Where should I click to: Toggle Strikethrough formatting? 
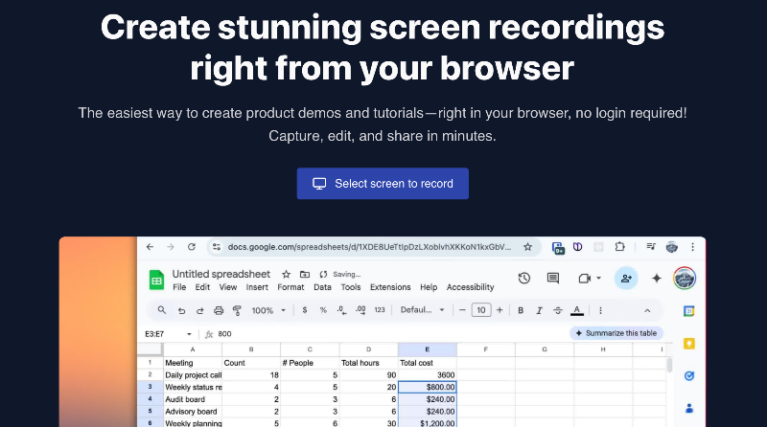click(558, 311)
